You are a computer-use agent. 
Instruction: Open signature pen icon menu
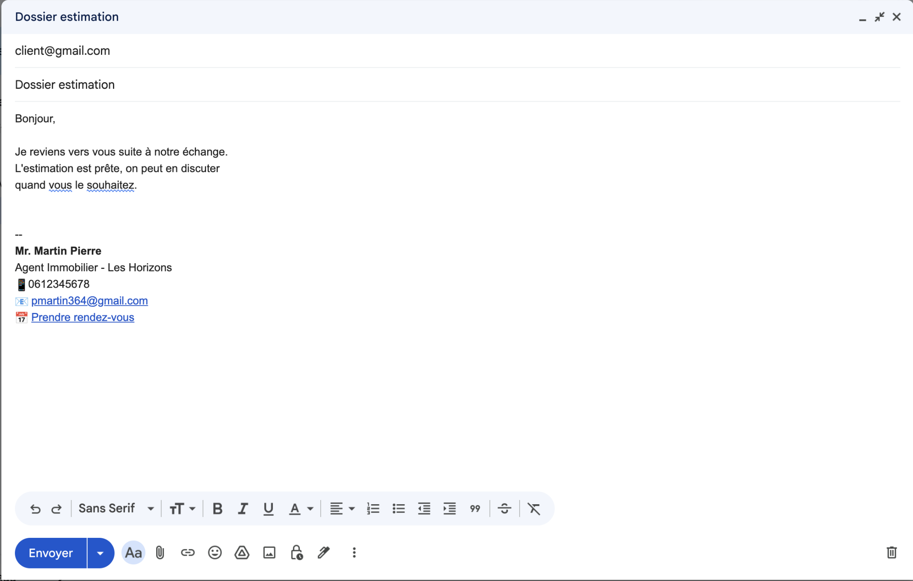click(x=324, y=553)
